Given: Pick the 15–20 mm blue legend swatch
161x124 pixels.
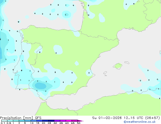Looking at the screenshot, I should pos(40,121).
